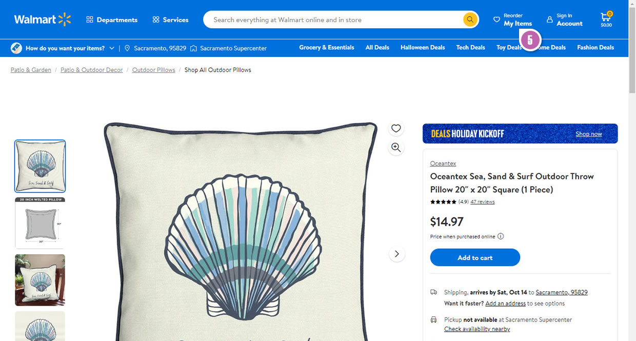Viewport: 636px width, 341px height.
Task: Open Reorder My Items
Action: pos(512,20)
